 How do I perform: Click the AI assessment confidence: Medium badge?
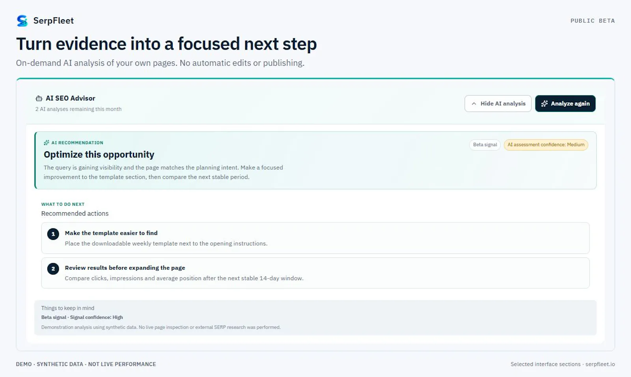546,145
